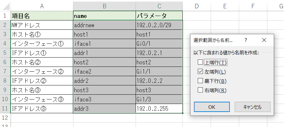Select the インターフェース② cell
The height and width of the screenshot is (127, 284).
pyautogui.click(x=42, y=71)
